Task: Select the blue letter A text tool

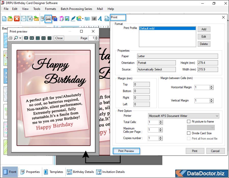Action: click(100, 19)
